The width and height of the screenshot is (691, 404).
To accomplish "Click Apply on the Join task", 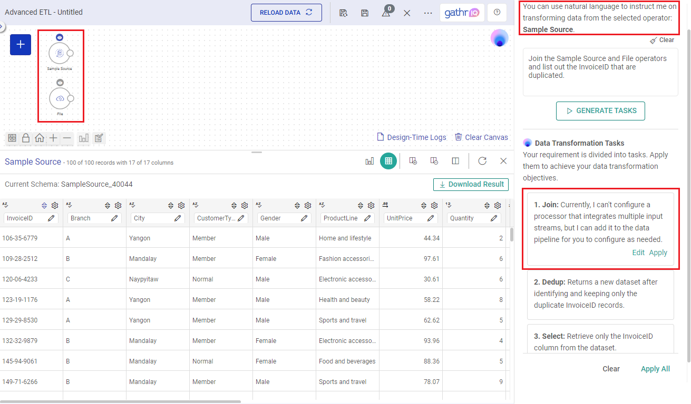I will (658, 252).
